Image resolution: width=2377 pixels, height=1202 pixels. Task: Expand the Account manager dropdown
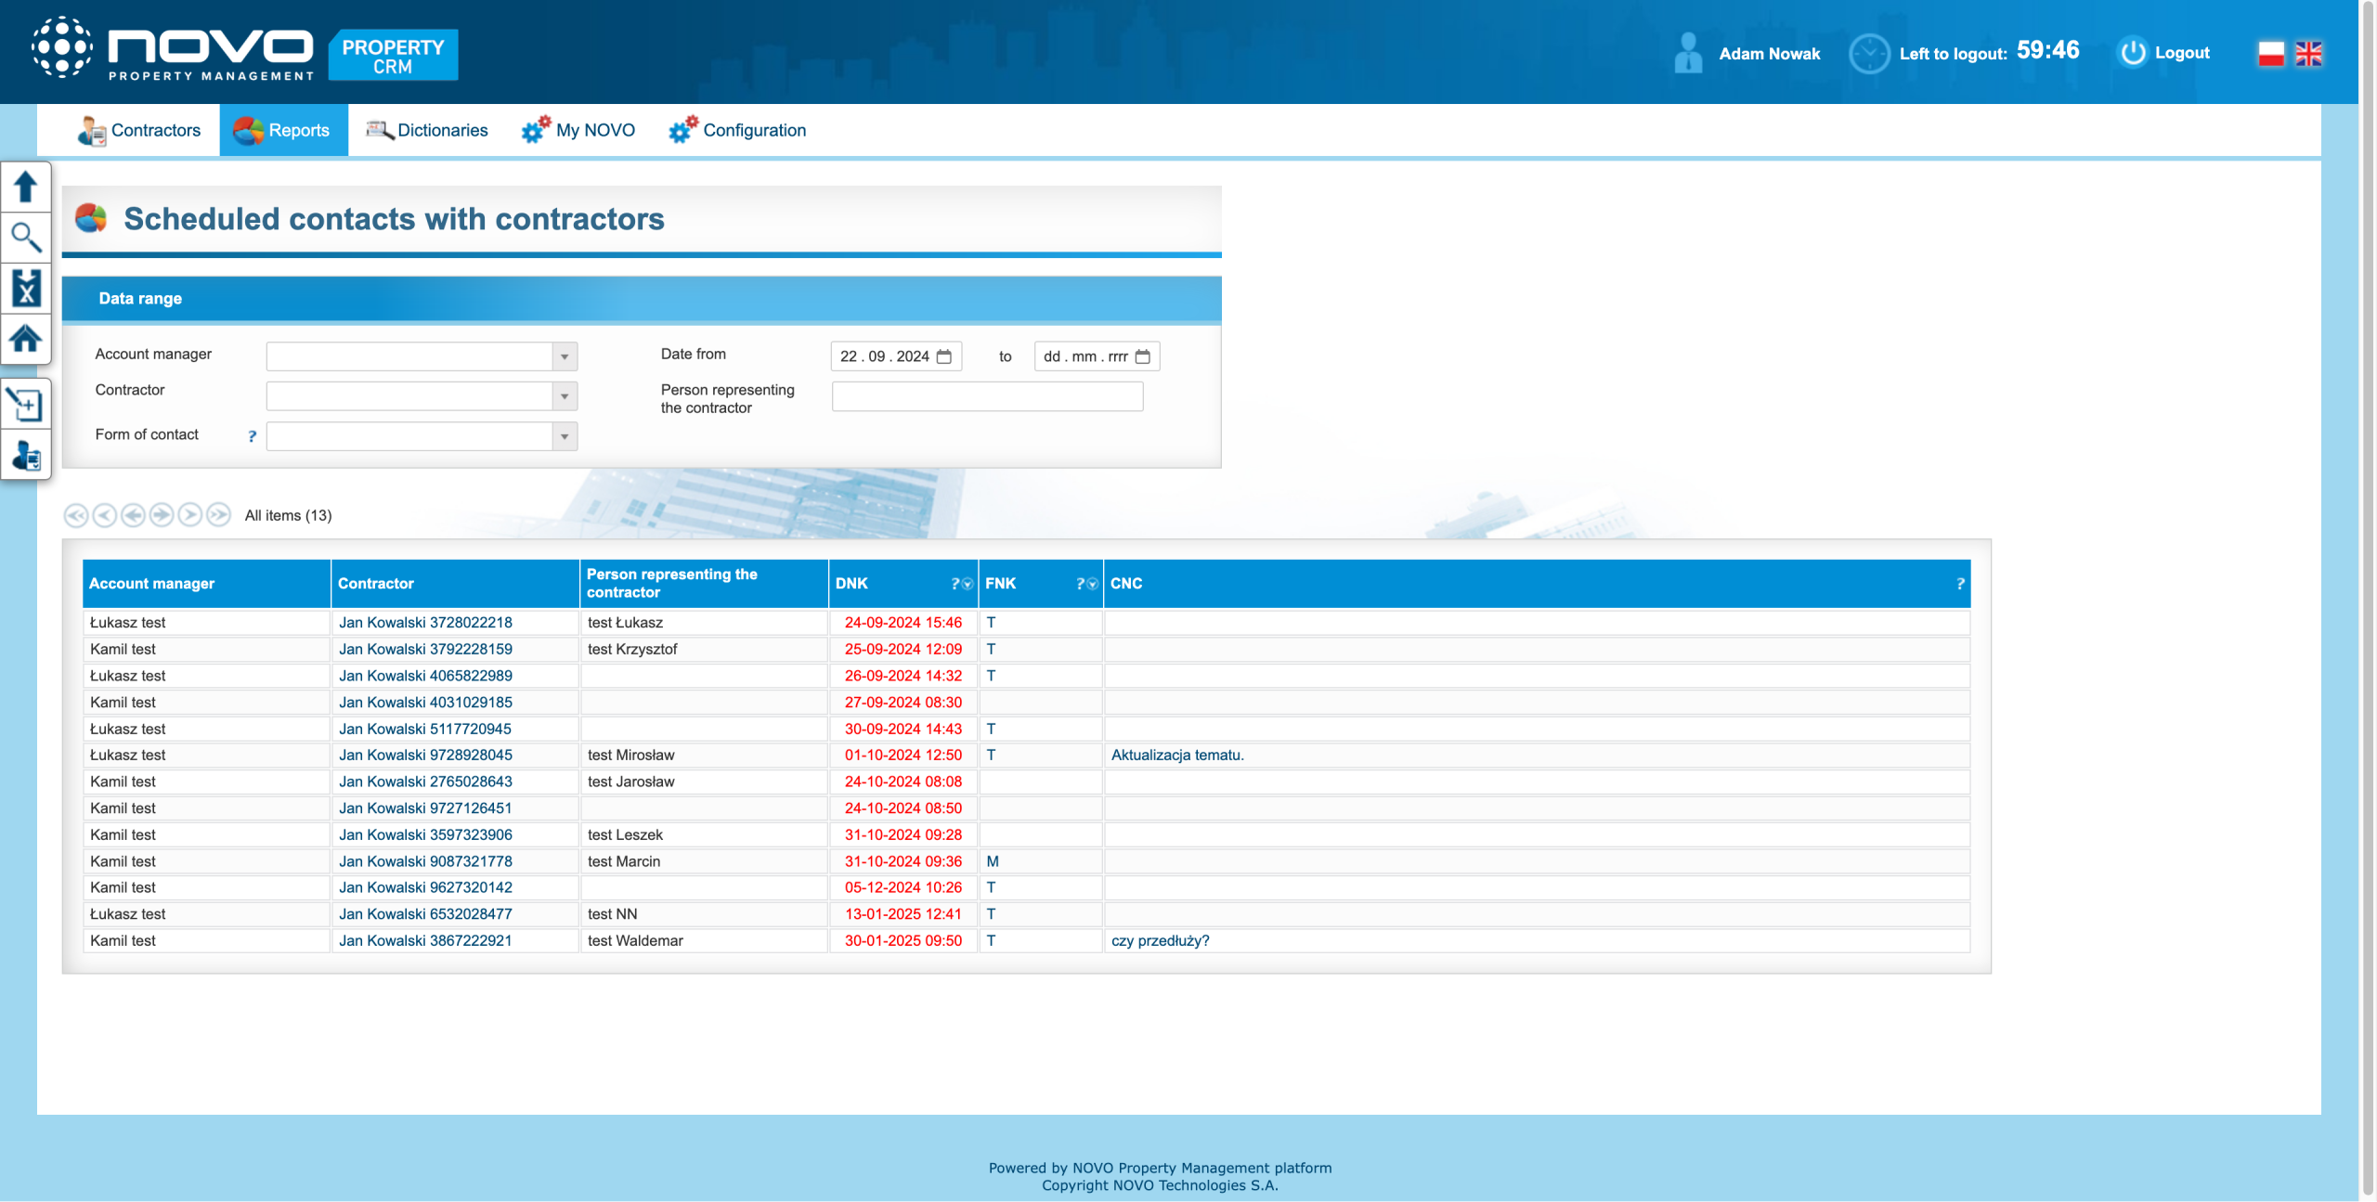point(564,356)
